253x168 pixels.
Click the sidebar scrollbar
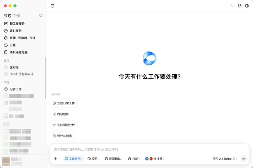click(46, 78)
